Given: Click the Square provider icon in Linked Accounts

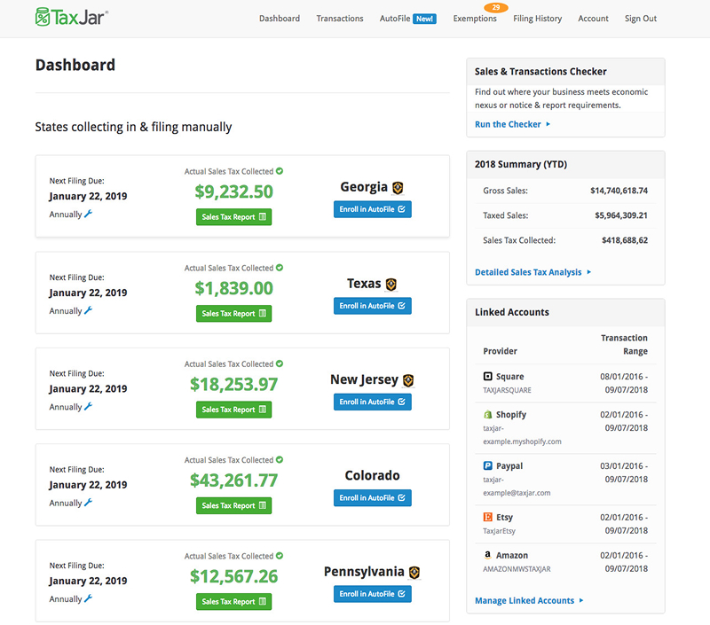Looking at the screenshot, I should pos(488,376).
